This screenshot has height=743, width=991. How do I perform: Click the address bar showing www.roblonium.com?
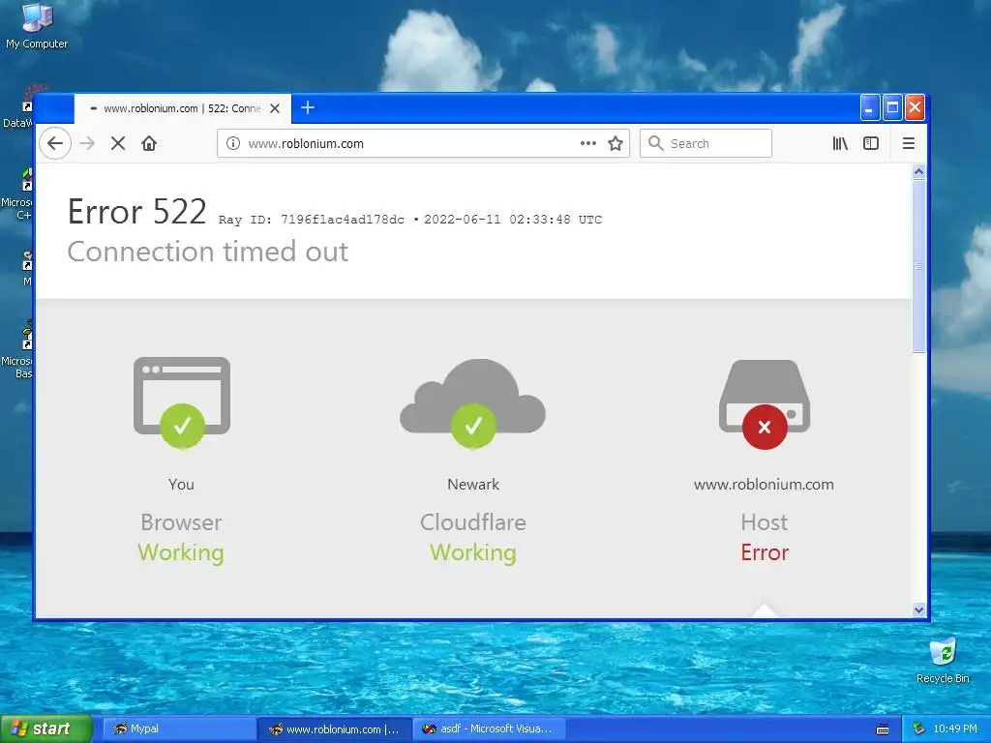pyautogui.click(x=423, y=143)
